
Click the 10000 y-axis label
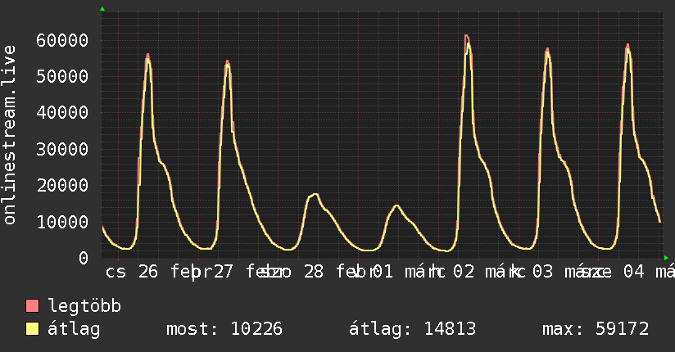click(62, 222)
